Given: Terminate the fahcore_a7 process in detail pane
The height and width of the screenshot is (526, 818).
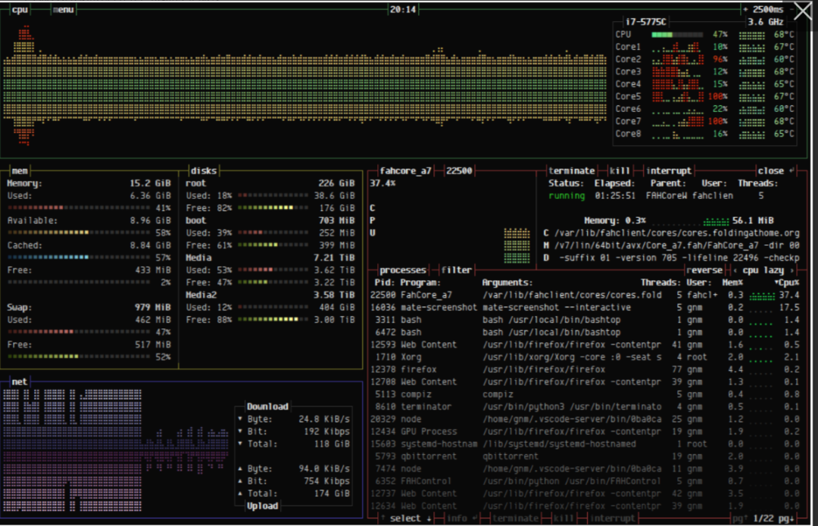Looking at the screenshot, I should point(571,170).
